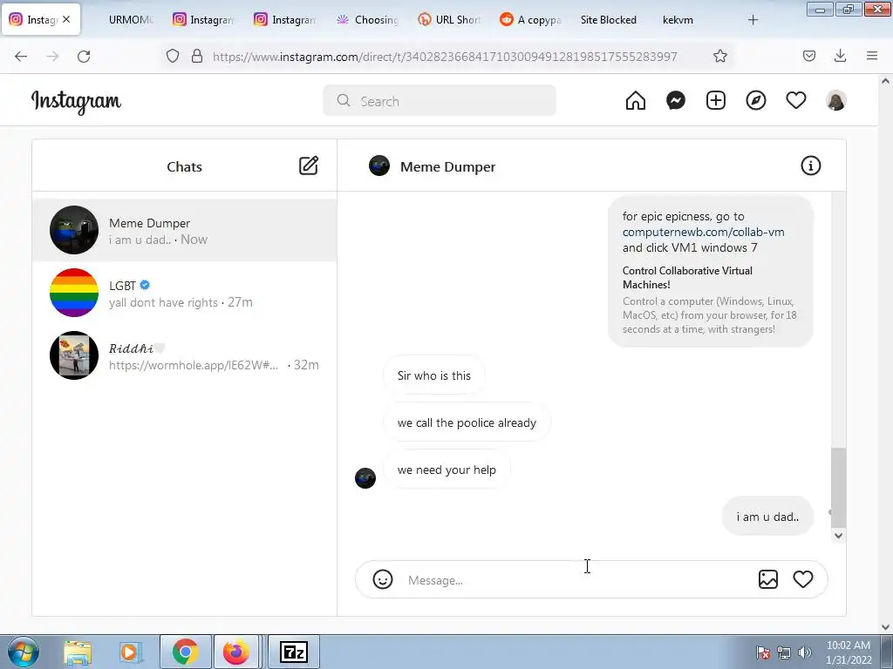Click taskbar clock showing 10:02 AM

coord(848,652)
